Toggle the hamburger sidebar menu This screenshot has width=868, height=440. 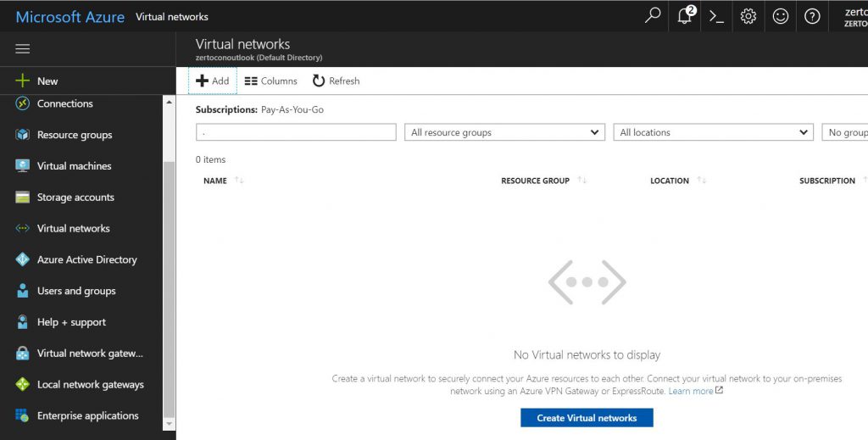pyautogui.click(x=23, y=48)
